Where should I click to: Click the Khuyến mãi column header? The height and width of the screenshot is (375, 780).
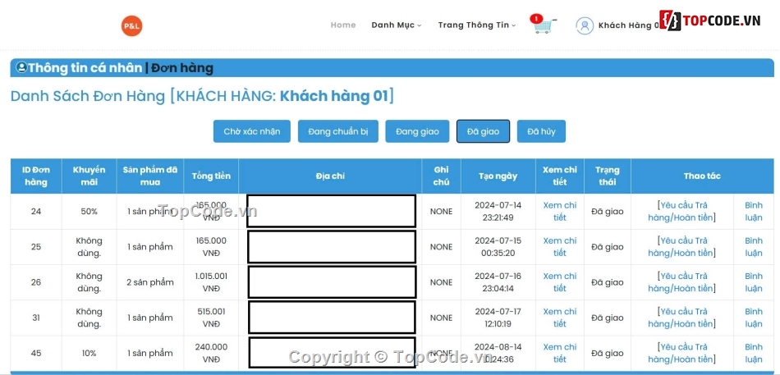(x=89, y=176)
